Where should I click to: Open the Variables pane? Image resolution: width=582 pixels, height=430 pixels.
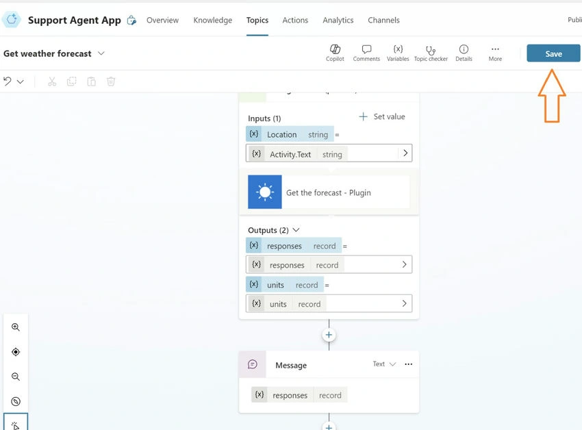pyautogui.click(x=398, y=53)
